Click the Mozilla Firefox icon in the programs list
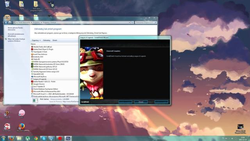Viewport: 250px width, 141px height. pyautogui.click(x=32, y=47)
